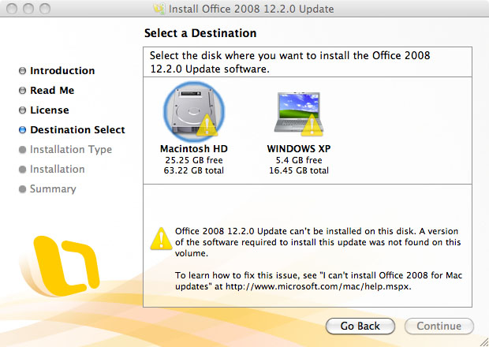Click the Macintosh HD name label
This screenshot has height=347, width=489.
(194, 148)
